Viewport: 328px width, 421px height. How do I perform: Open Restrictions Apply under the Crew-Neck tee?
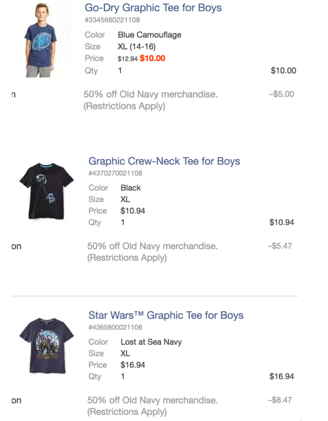coord(127,258)
